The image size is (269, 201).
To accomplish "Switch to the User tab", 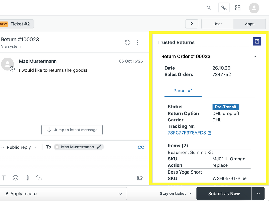I will (x=218, y=24).
